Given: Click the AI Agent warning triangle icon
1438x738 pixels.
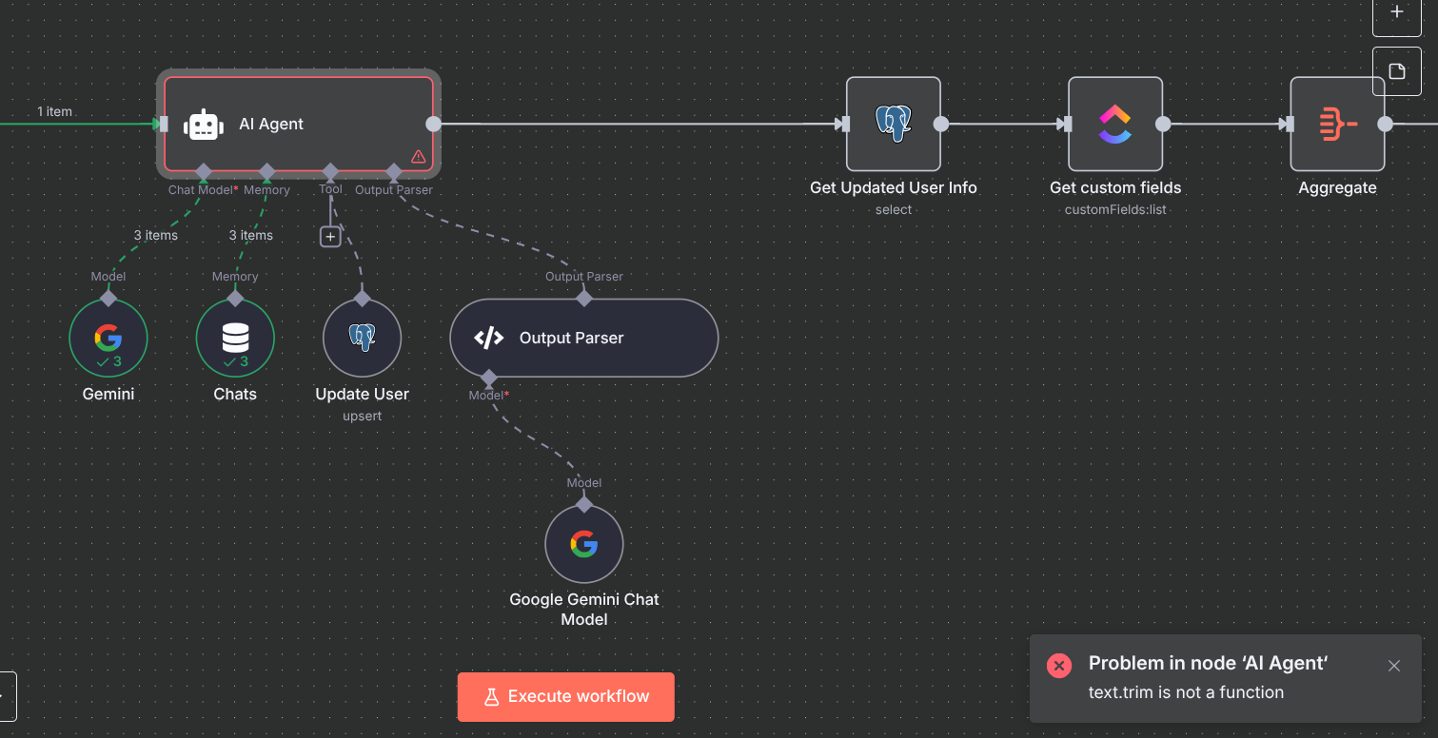Looking at the screenshot, I should (x=418, y=156).
